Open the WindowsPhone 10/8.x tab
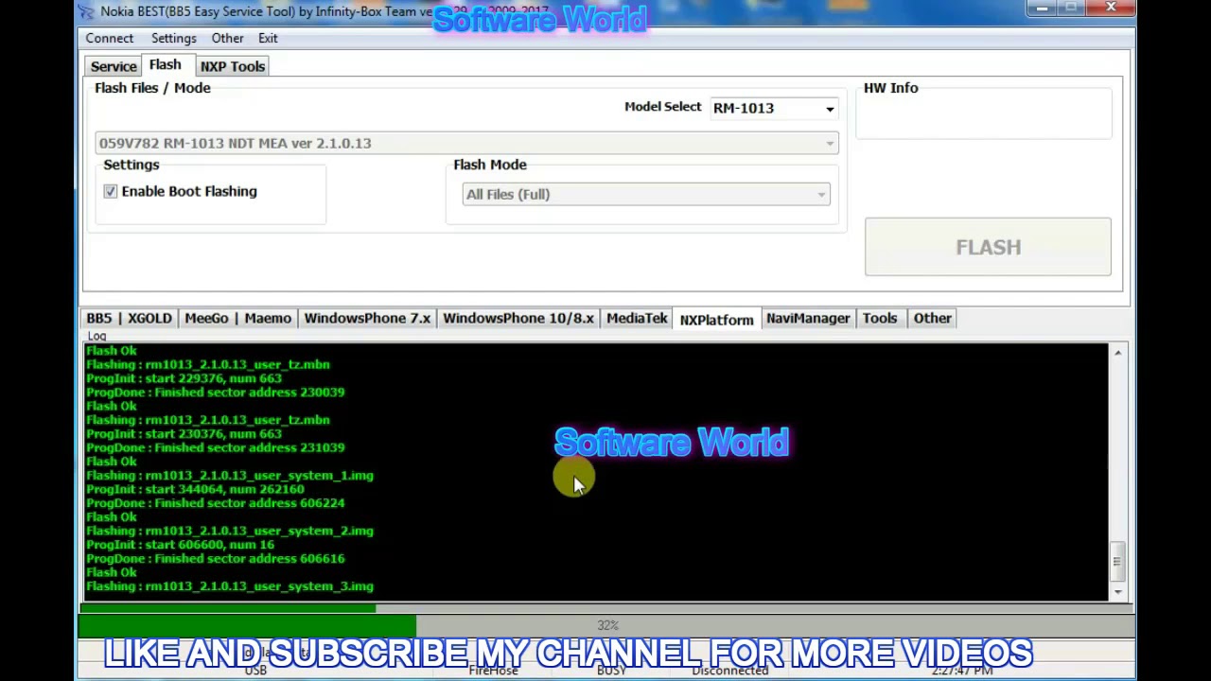The width and height of the screenshot is (1211, 681). click(x=518, y=319)
